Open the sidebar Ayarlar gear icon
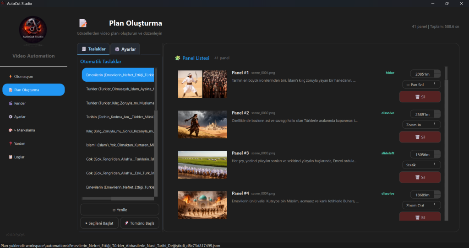Viewport: 469px width, 248px height. point(11,117)
